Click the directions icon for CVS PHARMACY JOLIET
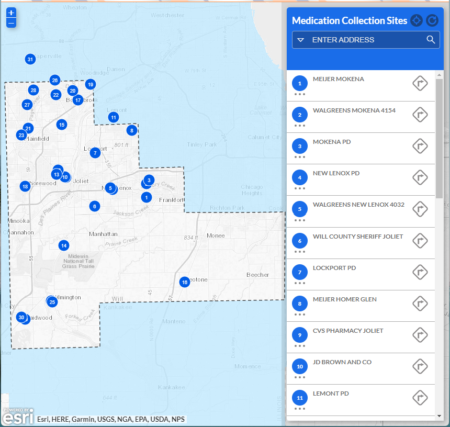The width and height of the screenshot is (450, 427). tap(420, 335)
